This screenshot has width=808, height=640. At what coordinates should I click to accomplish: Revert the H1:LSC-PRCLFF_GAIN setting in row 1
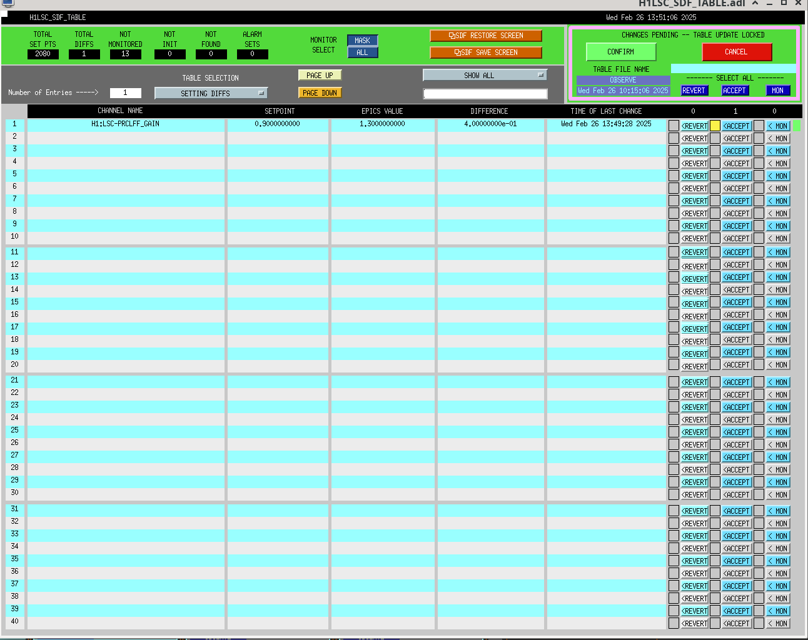click(695, 126)
